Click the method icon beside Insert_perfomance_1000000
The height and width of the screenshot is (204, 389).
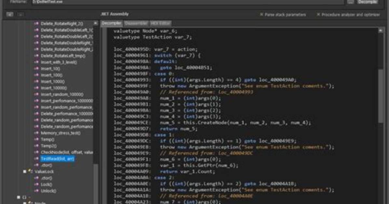tap(36, 101)
